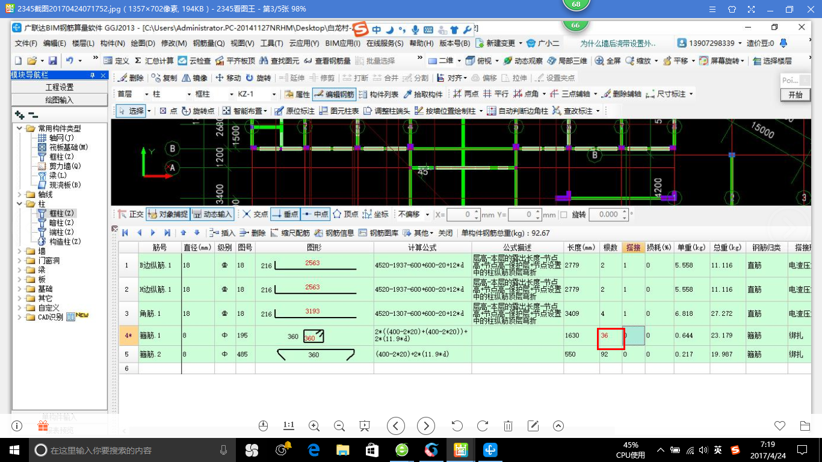
Task: Activate the 拾取构件 pick component tool
Action: click(423, 94)
